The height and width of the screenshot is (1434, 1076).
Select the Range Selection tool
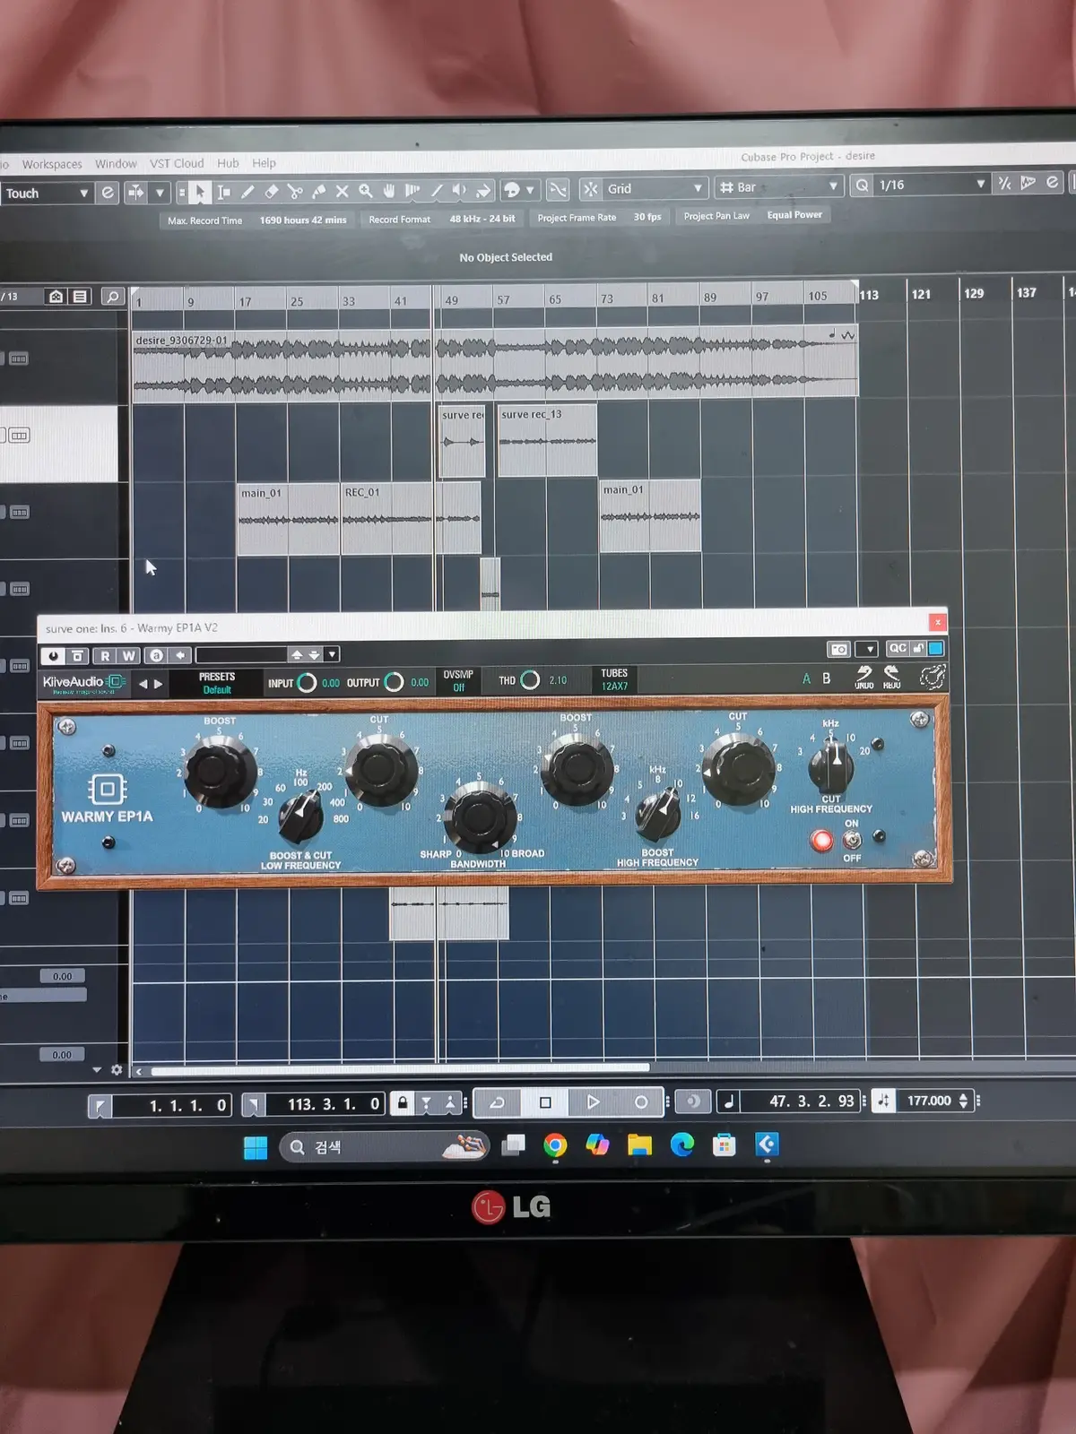pos(224,192)
